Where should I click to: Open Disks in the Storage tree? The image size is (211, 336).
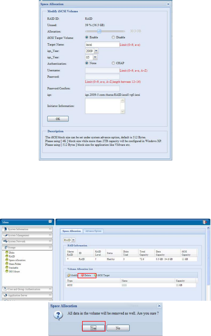tap(12, 252)
